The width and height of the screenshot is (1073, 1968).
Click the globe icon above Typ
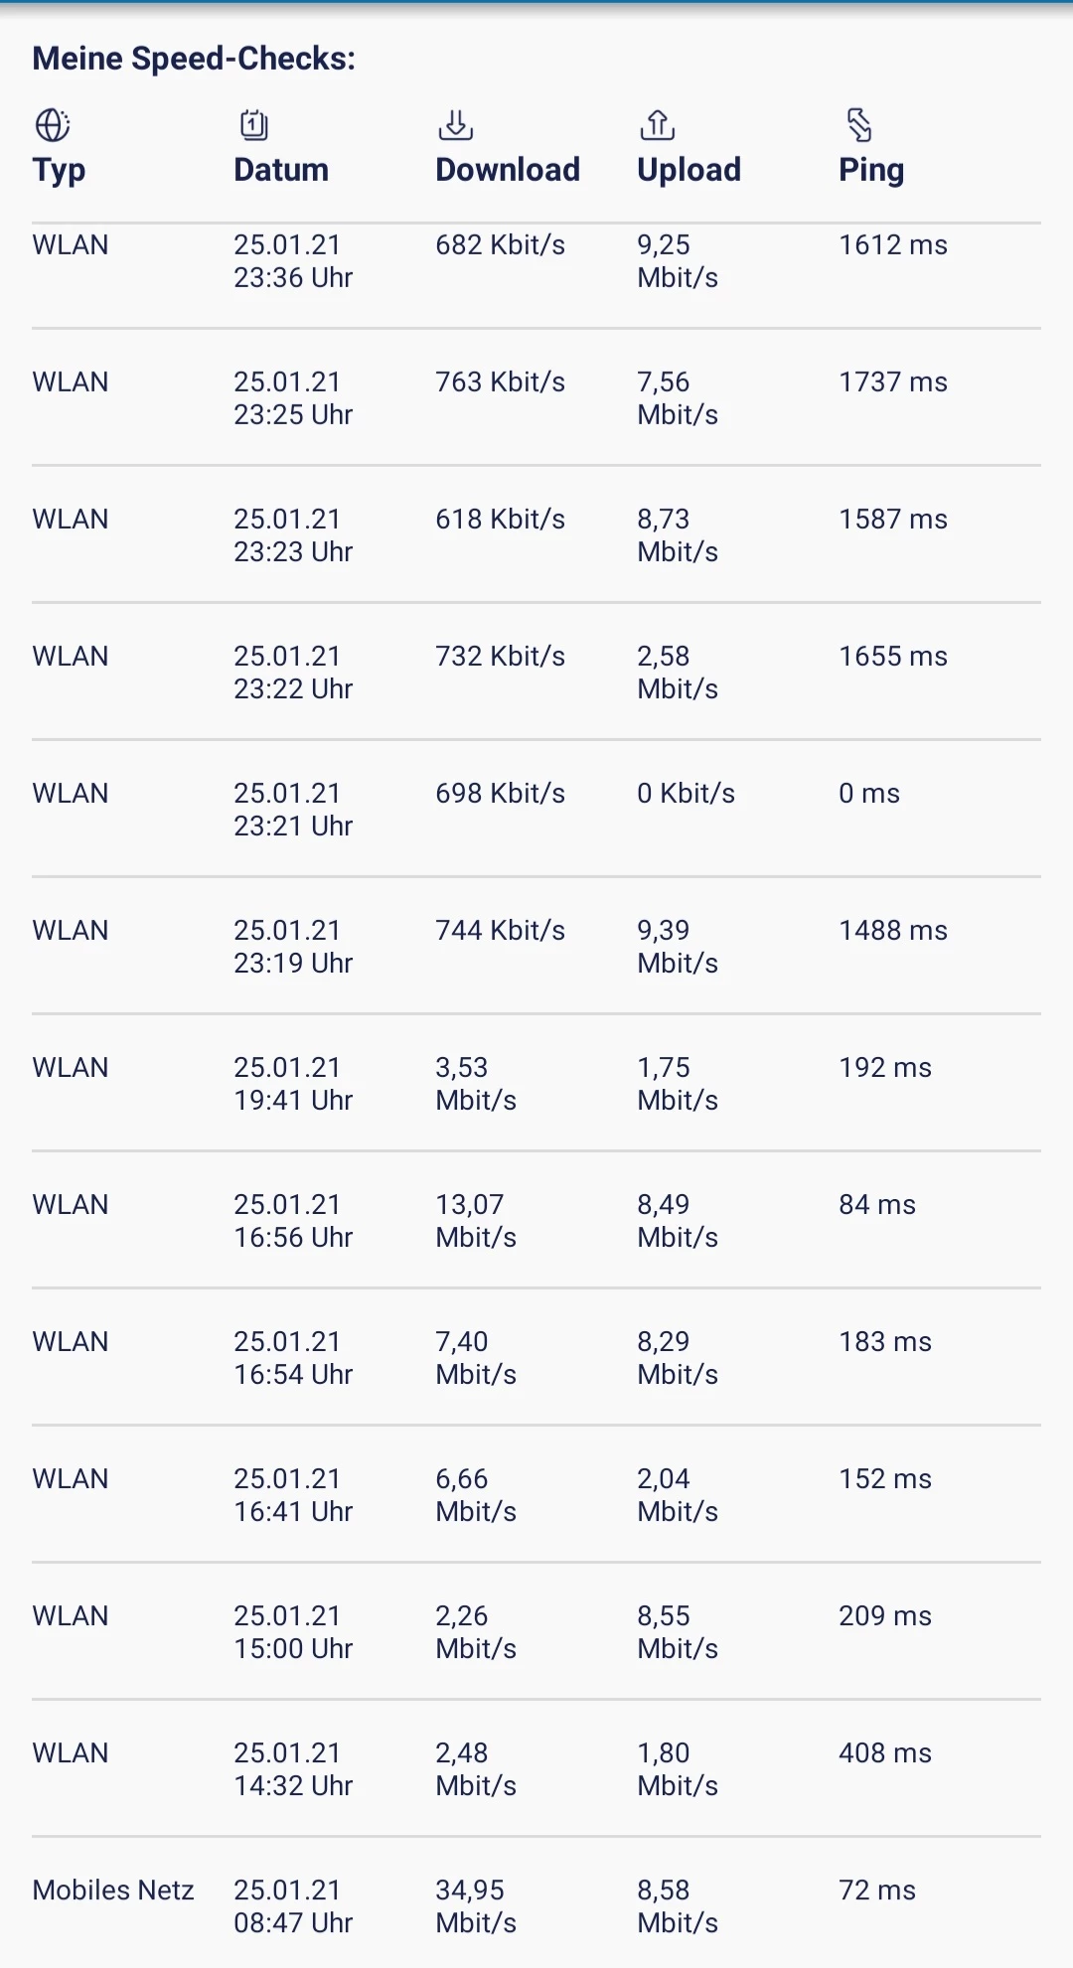[x=53, y=125]
